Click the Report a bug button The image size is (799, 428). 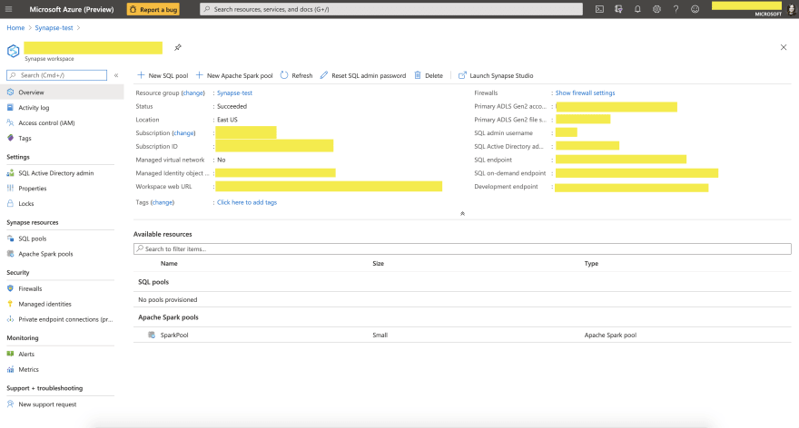[153, 9]
